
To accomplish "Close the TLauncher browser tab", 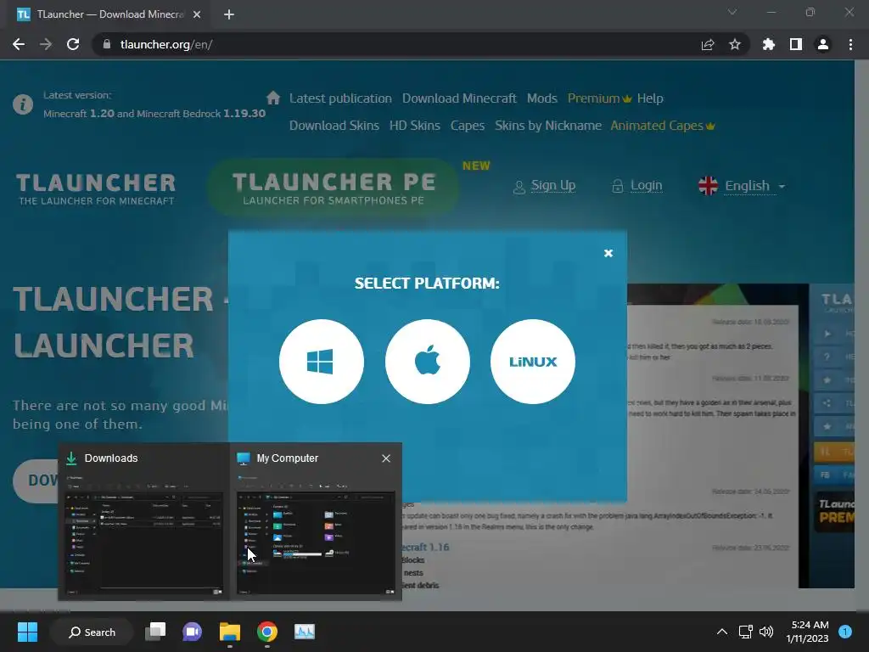I will click(x=197, y=14).
